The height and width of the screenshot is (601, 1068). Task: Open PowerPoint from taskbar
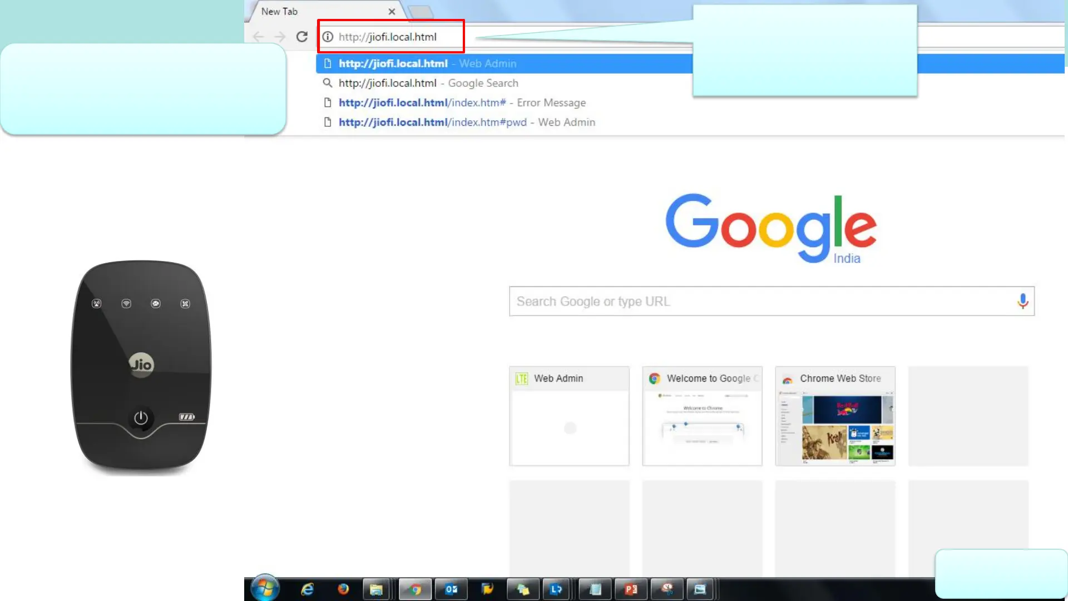pyautogui.click(x=631, y=589)
